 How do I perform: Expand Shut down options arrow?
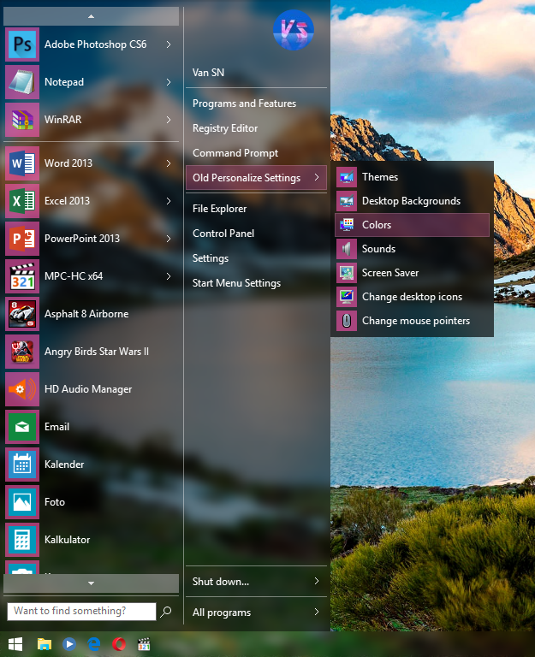pos(317,581)
